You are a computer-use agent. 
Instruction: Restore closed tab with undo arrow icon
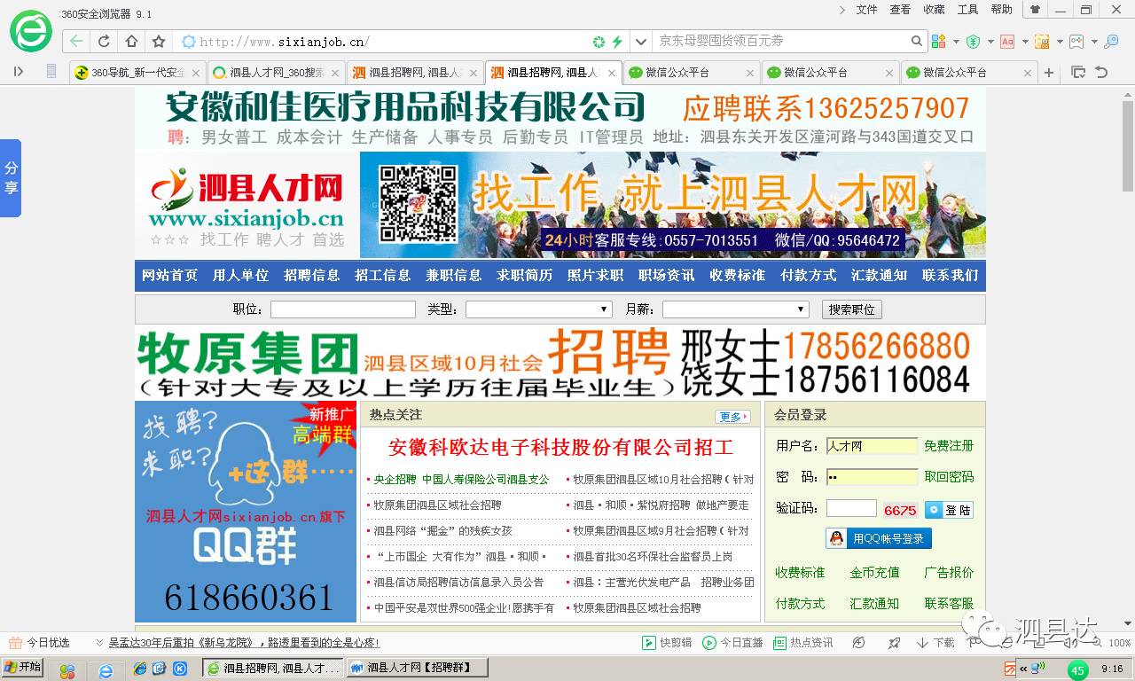[x=1101, y=73]
